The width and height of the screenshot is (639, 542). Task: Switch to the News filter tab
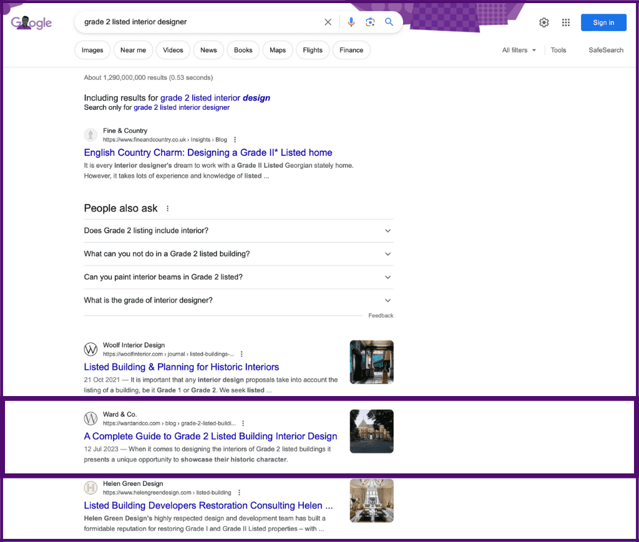[208, 50]
